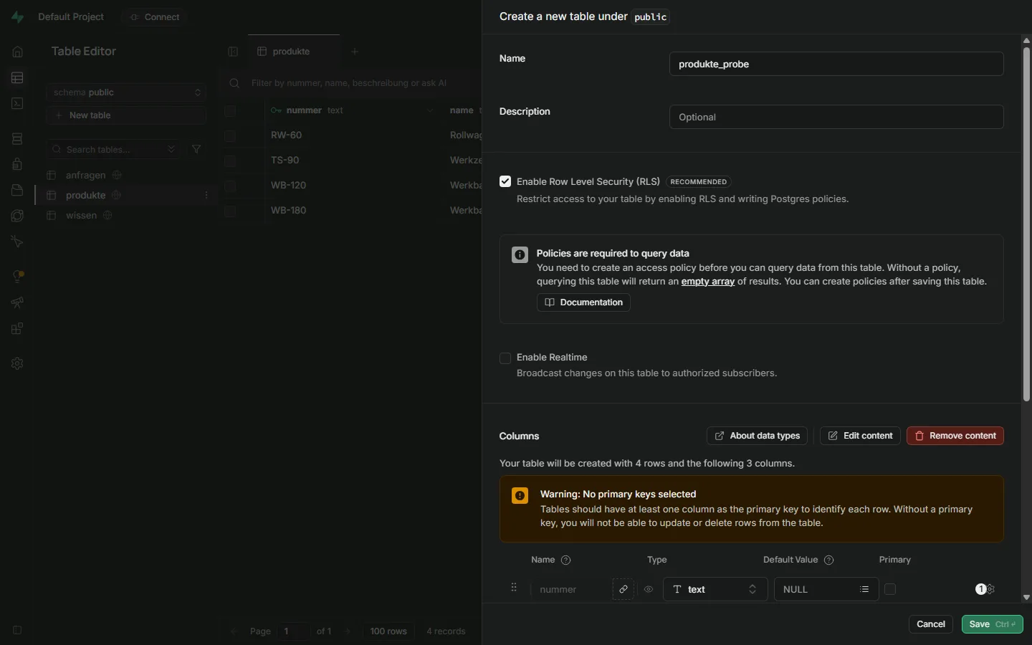Click the suggestions list icon in the NULL field
This screenshot has width=1032, height=645.
point(864,589)
